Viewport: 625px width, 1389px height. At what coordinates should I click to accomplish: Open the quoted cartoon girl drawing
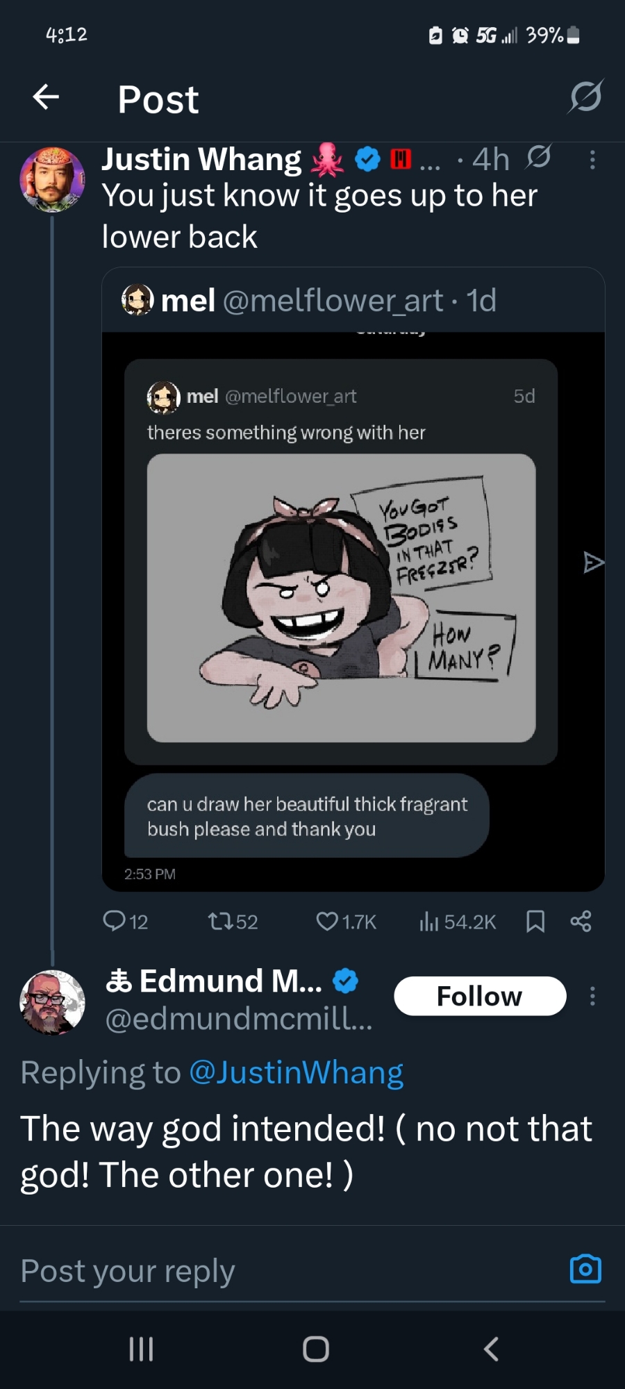click(x=341, y=598)
